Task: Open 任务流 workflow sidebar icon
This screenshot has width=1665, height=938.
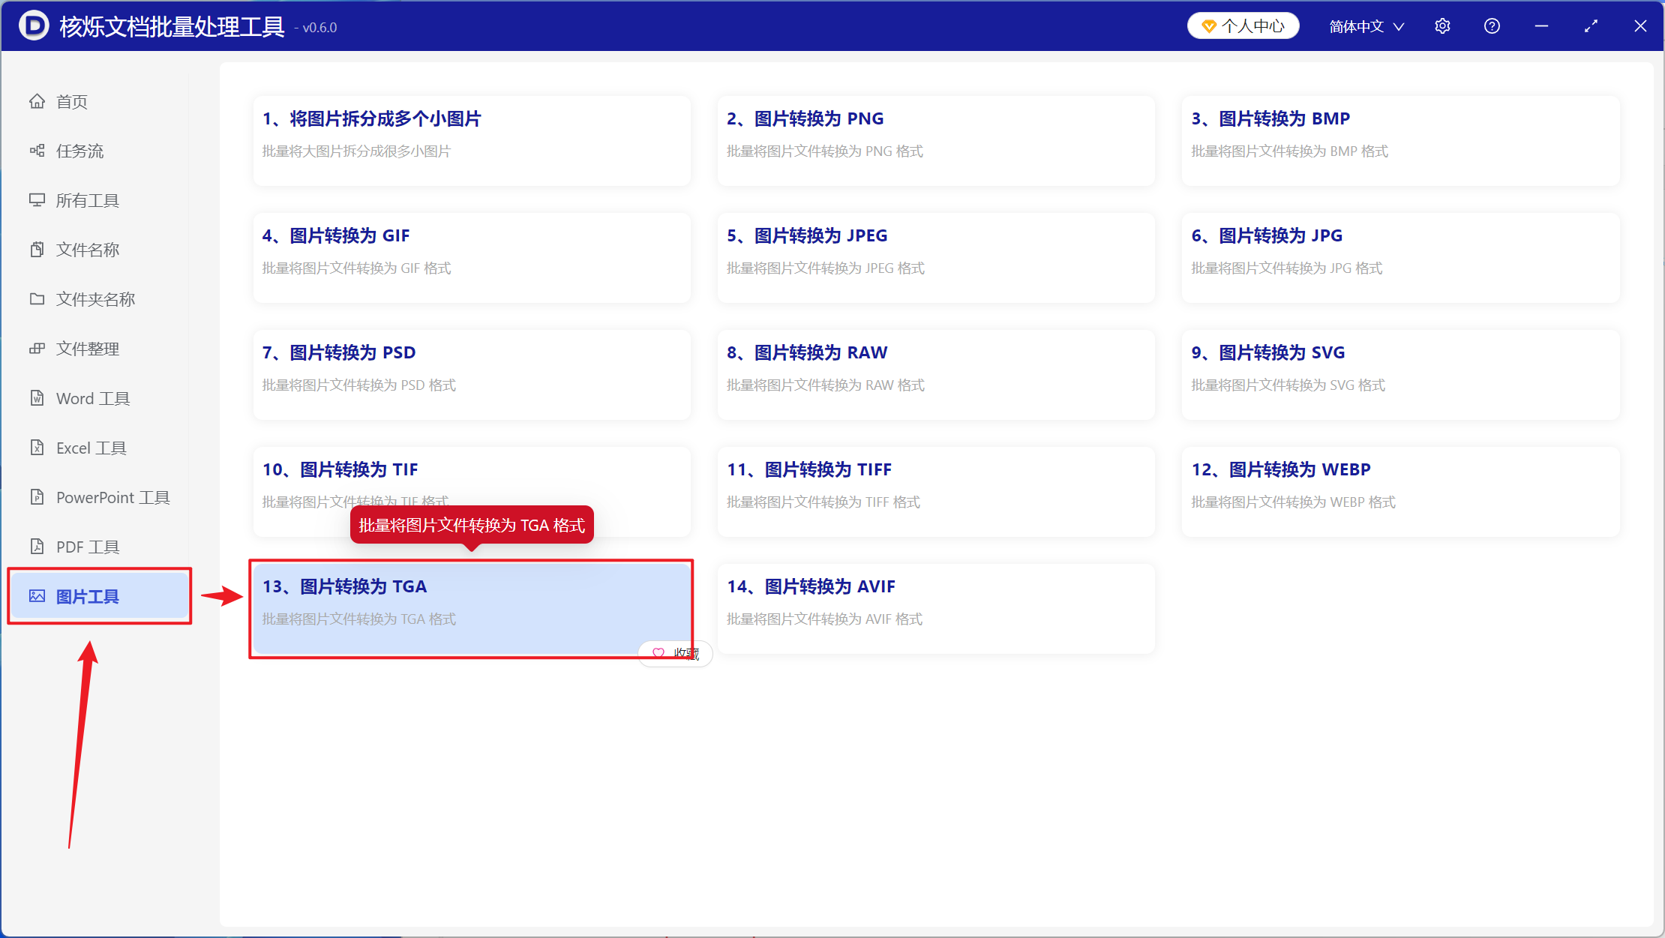Action: [x=37, y=151]
